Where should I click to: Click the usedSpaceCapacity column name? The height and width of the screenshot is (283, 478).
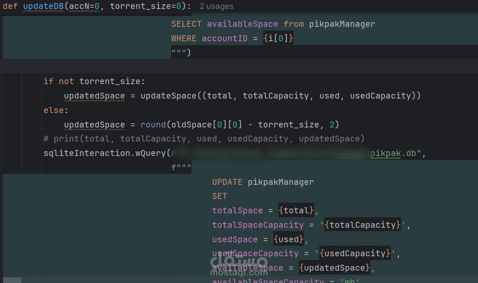tap(255, 254)
